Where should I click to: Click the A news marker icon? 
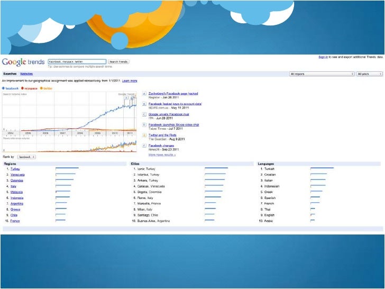[144, 94]
